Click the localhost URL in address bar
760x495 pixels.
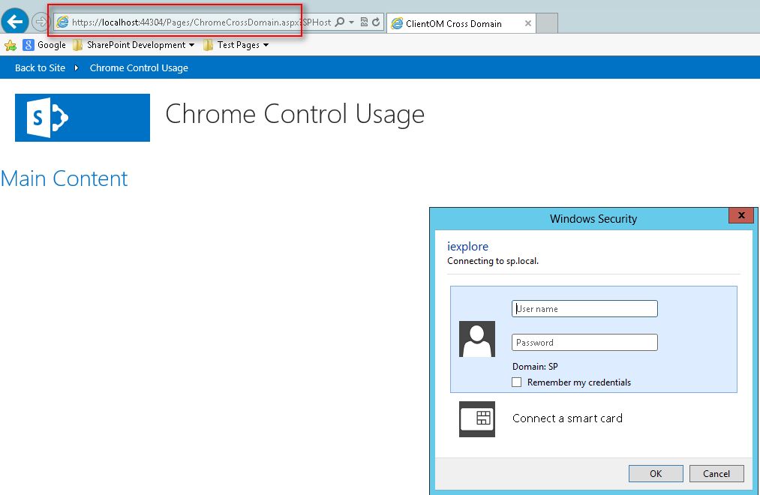tap(201, 22)
